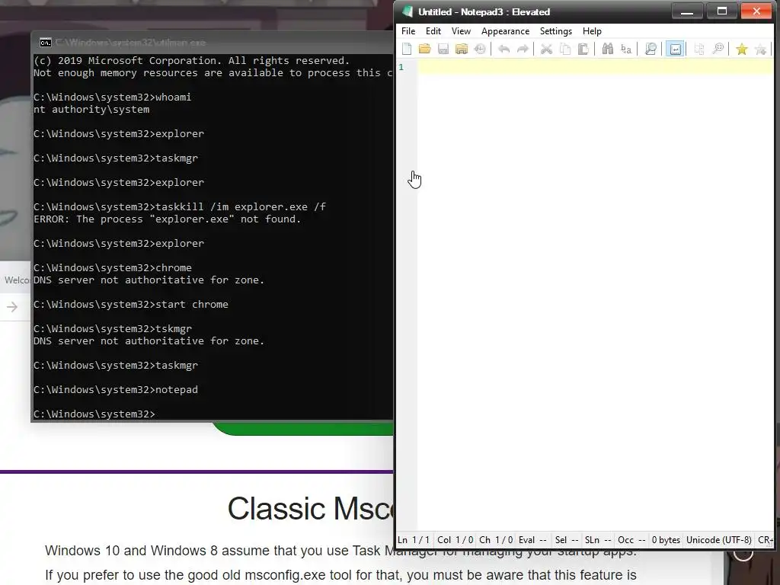Toggle the Word Wrap toolbar button

click(675, 49)
